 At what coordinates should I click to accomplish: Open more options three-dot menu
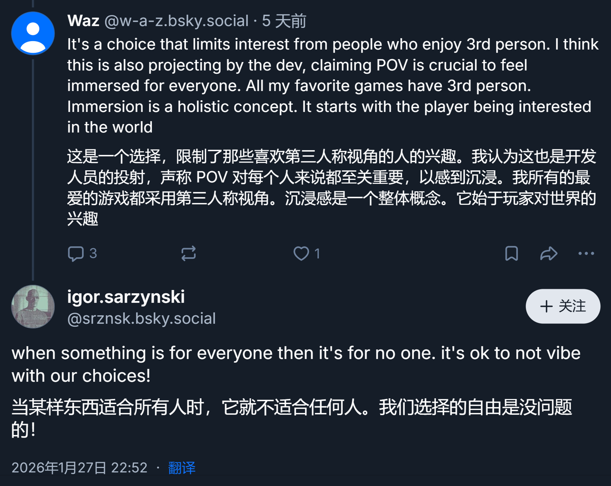pyautogui.click(x=586, y=253)
